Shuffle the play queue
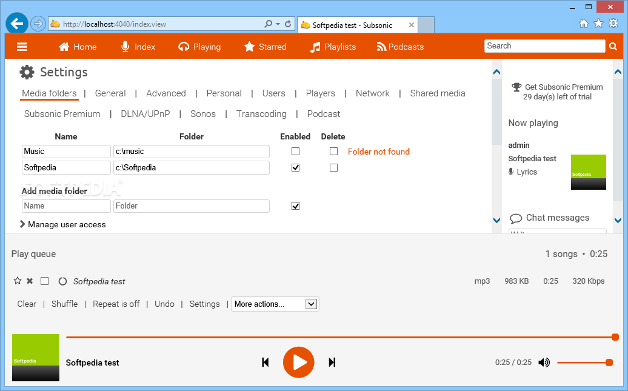This screenshot has height=391, width=628. coord(64,304)
